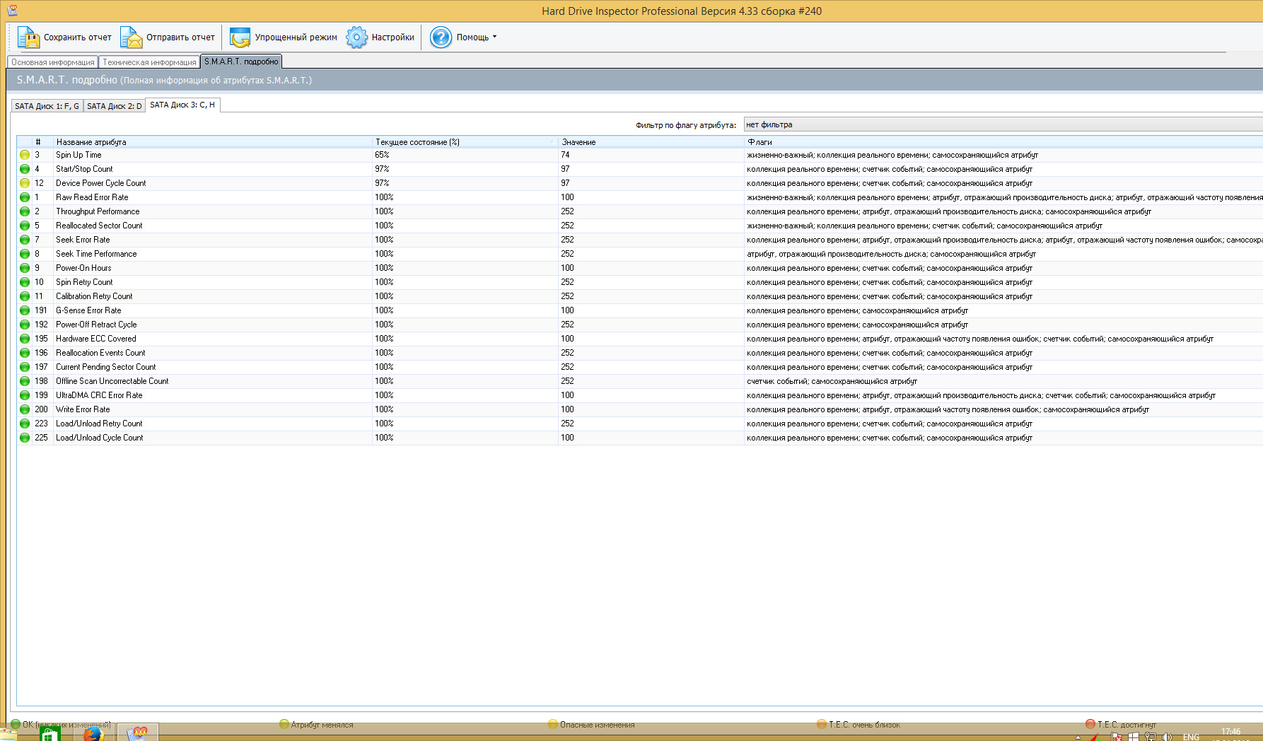This screenshot has height=741, width=1263.
Task: Click the red T.E.C. reached legend dot
Action: coord(1090,724)
